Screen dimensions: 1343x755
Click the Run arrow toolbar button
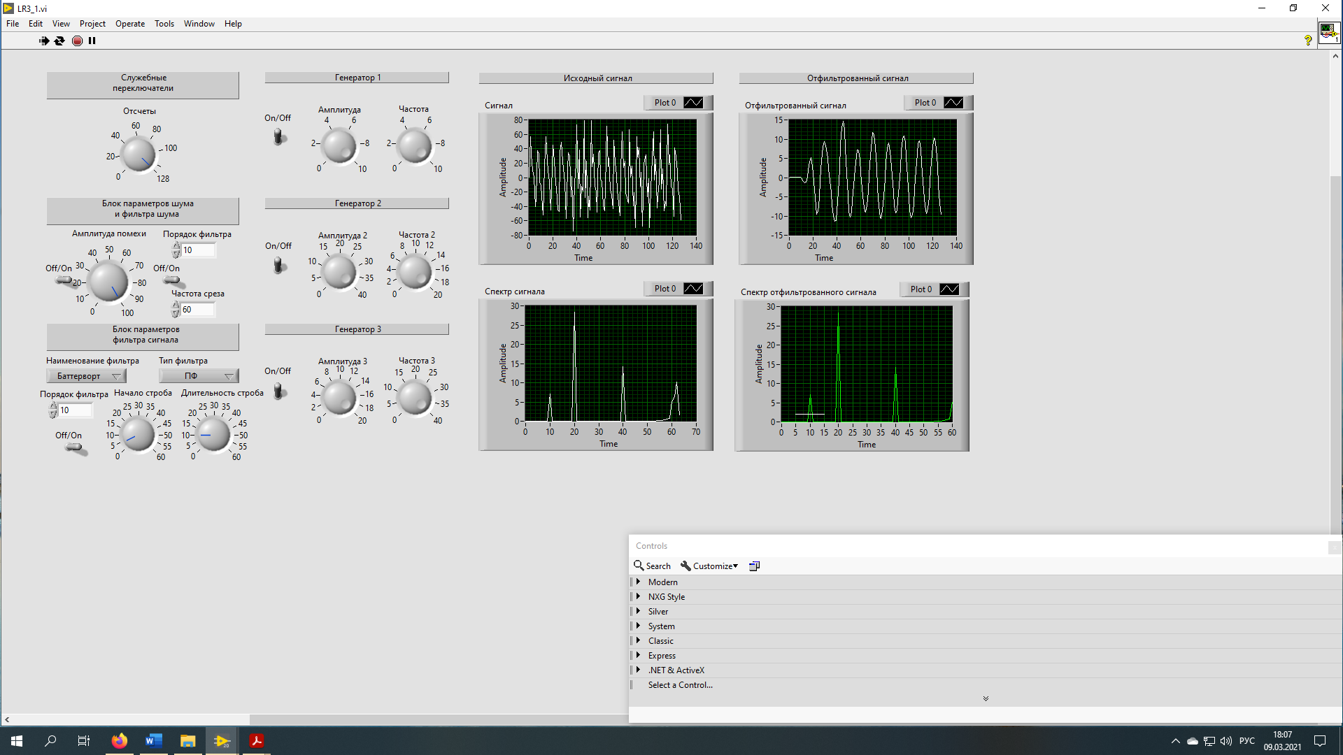[x=44, y=41]
